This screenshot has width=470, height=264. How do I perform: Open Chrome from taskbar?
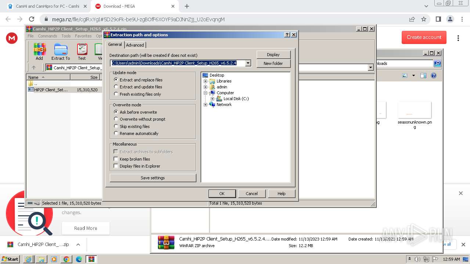click(x=66, y=259)
